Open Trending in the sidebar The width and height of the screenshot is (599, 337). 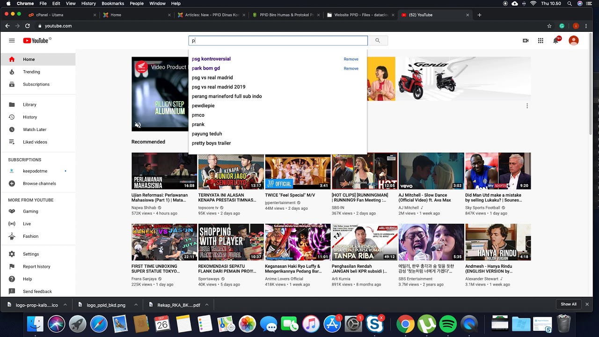[38, 72]
